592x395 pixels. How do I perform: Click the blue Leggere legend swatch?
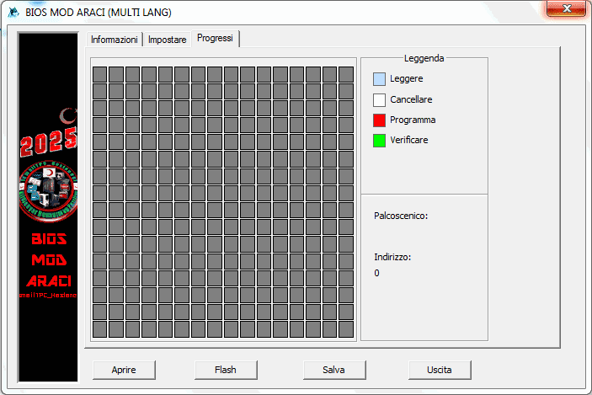[379, 78]
